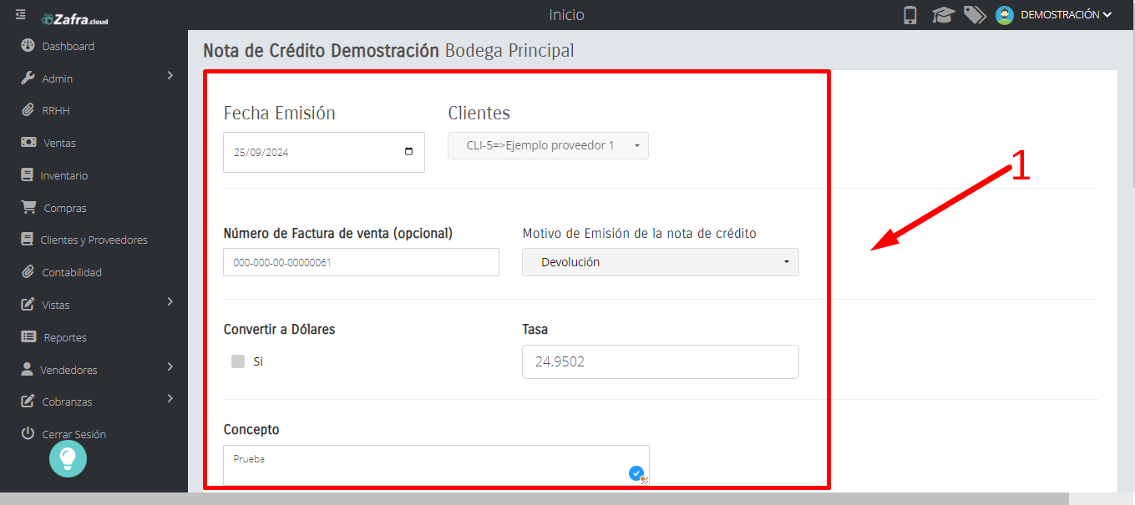Screen dimensions: 1135x505
Task: Click the Cobranzas edit icon
Action: (x=28, y=401)
